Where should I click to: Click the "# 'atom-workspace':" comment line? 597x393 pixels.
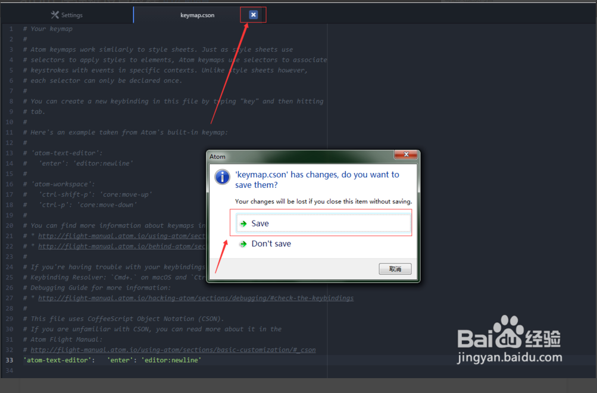pos(59,184)
